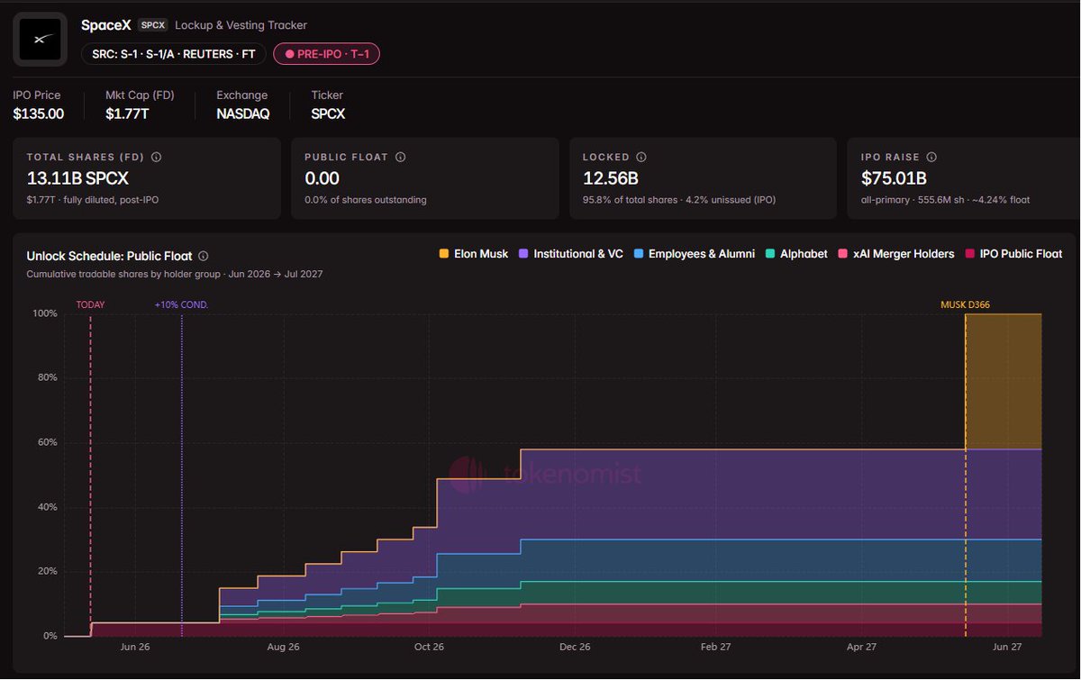Click the Jun 27 x-axis label
This screenshot has height=680, width=1081.
pos(1005,647)
